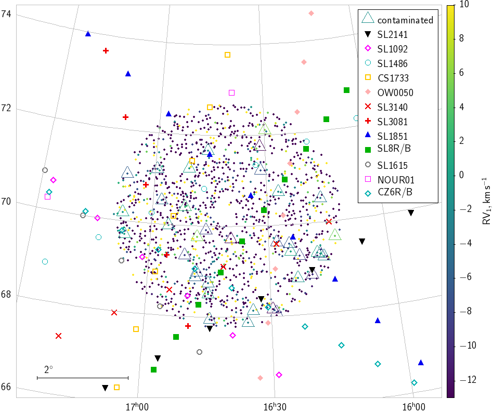Viewport: 493px width, 412px height.
Task: Select the SL8R/B green square legend marker
Action: coord(368,150)
